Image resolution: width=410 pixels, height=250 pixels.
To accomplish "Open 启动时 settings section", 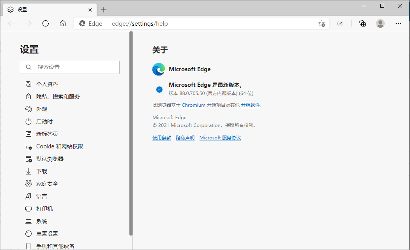I will pos(44,121).
